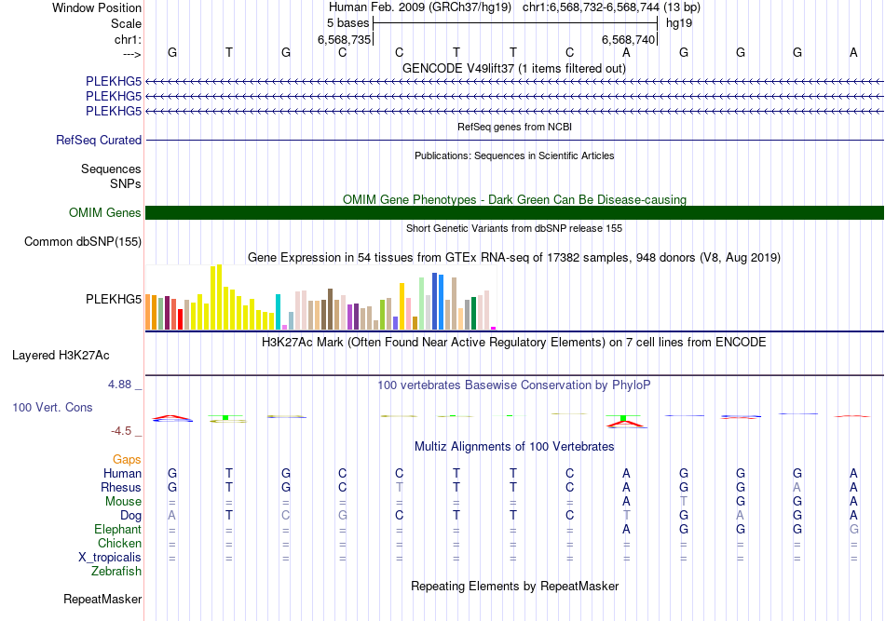Open the 'OMIM Gene Phenotypes' track title
The height and width of the screenshot is (621, 885).
point(514,199)
